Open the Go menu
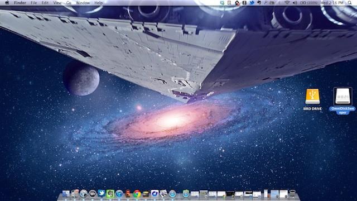The image size is (357, 201). click(69, 3)
